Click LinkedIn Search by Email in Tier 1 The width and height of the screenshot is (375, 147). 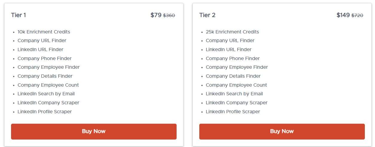pyautogui.click(x=46, y=94)
